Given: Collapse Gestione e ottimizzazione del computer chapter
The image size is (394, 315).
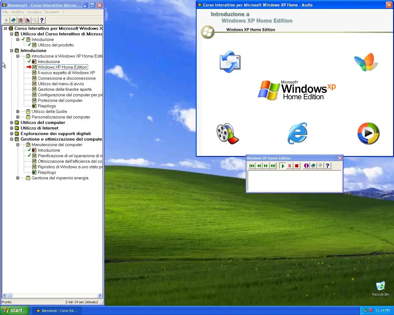Looking at the screenshot, I should point(11,139).
